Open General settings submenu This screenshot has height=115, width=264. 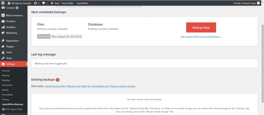click(x=6, y=71)
